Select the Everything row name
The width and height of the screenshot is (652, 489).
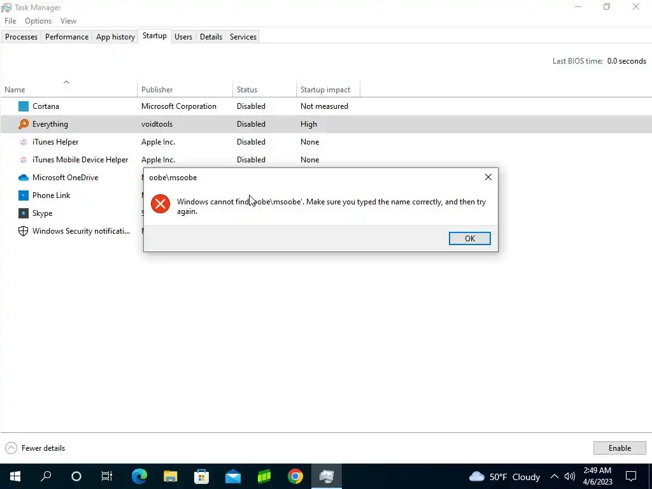pos(50,124)
